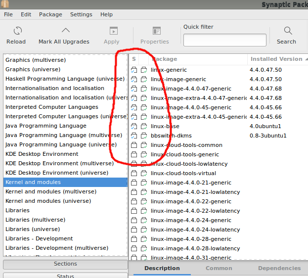The height and width of the screenshot is (278, 308).
Task: Select Libraries (universe) section
Action: pos(65,229)
